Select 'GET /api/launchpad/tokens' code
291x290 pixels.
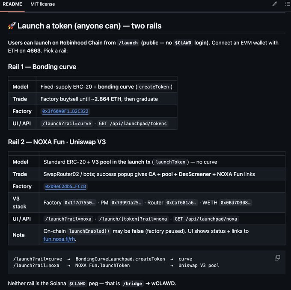coord(133,124)
